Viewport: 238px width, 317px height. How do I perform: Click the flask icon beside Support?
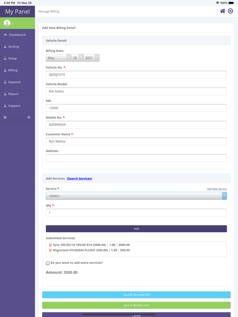click(5, 106)
